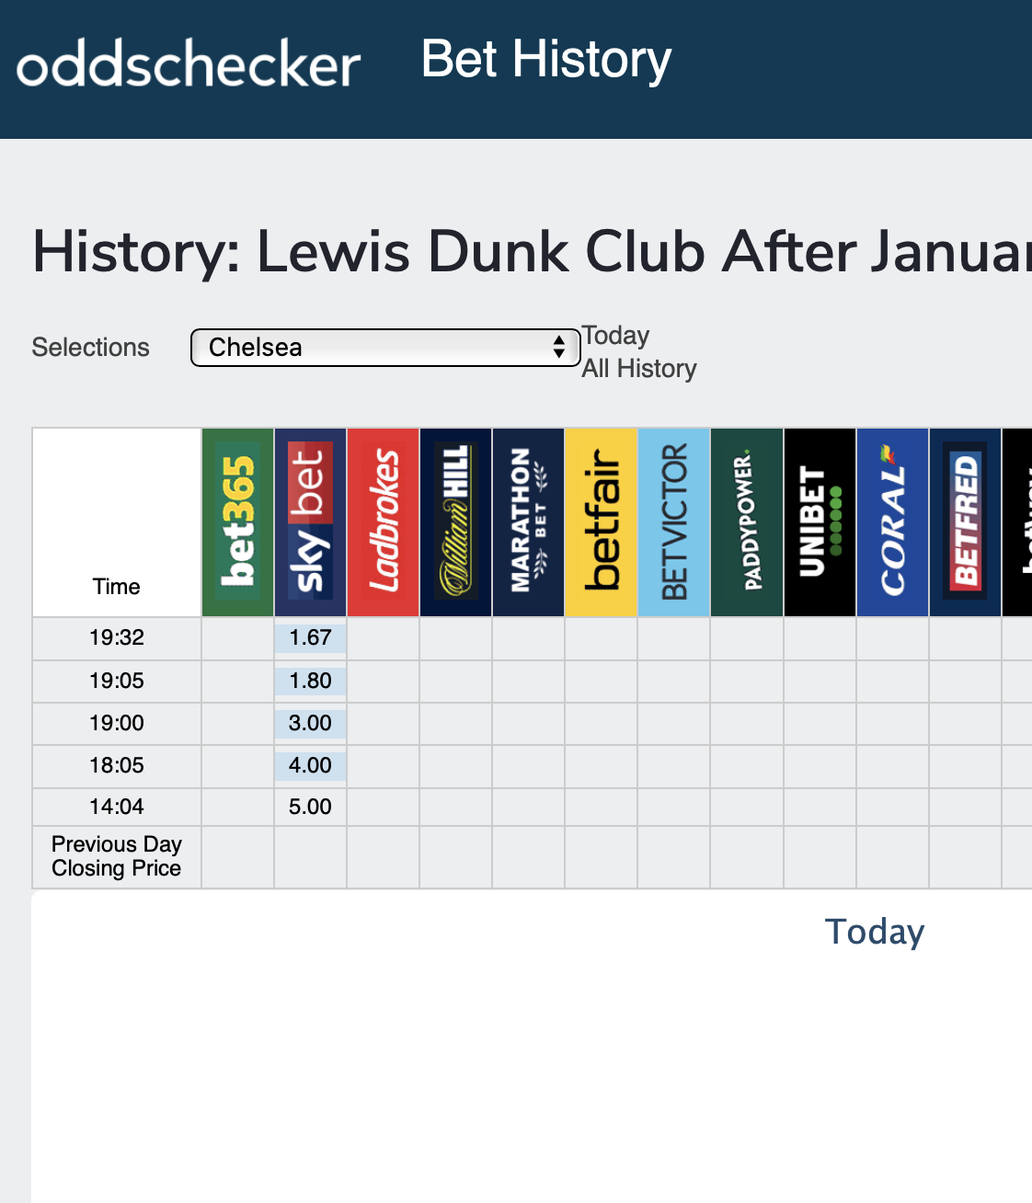Click the Unibet logo column
Screen dimensions: 1032x1203
tap(820, 521)
